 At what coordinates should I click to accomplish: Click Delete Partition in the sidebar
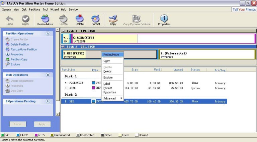click(x=20, y=45)
